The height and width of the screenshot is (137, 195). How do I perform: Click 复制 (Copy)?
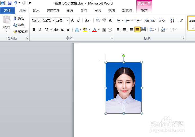[x=19, y=25]
